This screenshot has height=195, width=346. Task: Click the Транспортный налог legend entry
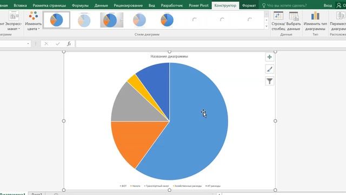(156, 186)
